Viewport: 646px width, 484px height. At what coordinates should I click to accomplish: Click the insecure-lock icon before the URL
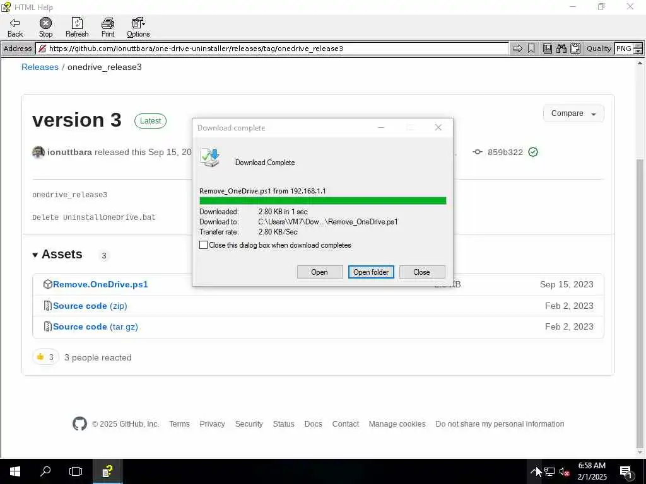click(x=42, y=49)
